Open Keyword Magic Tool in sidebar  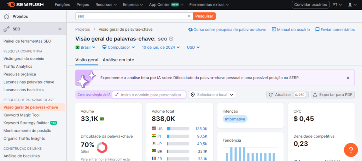22,115
